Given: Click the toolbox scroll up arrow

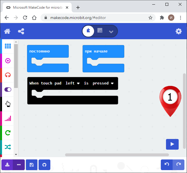Looking at the screenshot, I should (16, 42).
